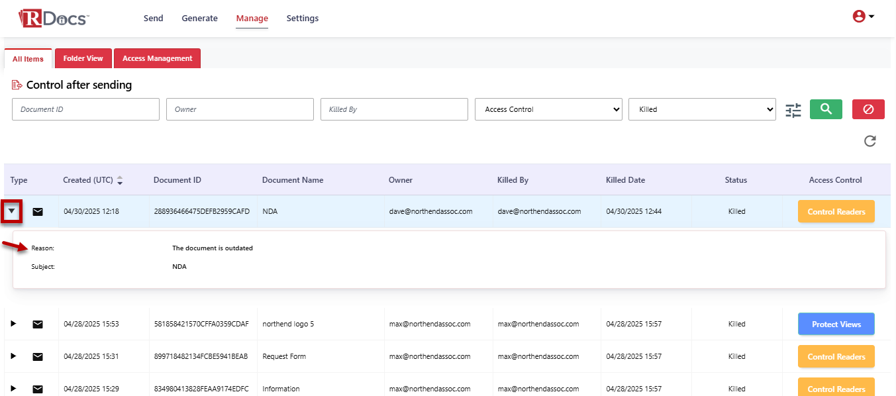Screen dimensions: 896x396
Task: Select document ID 581858421570CFFA0359CDAF
Action: [201, 324]
